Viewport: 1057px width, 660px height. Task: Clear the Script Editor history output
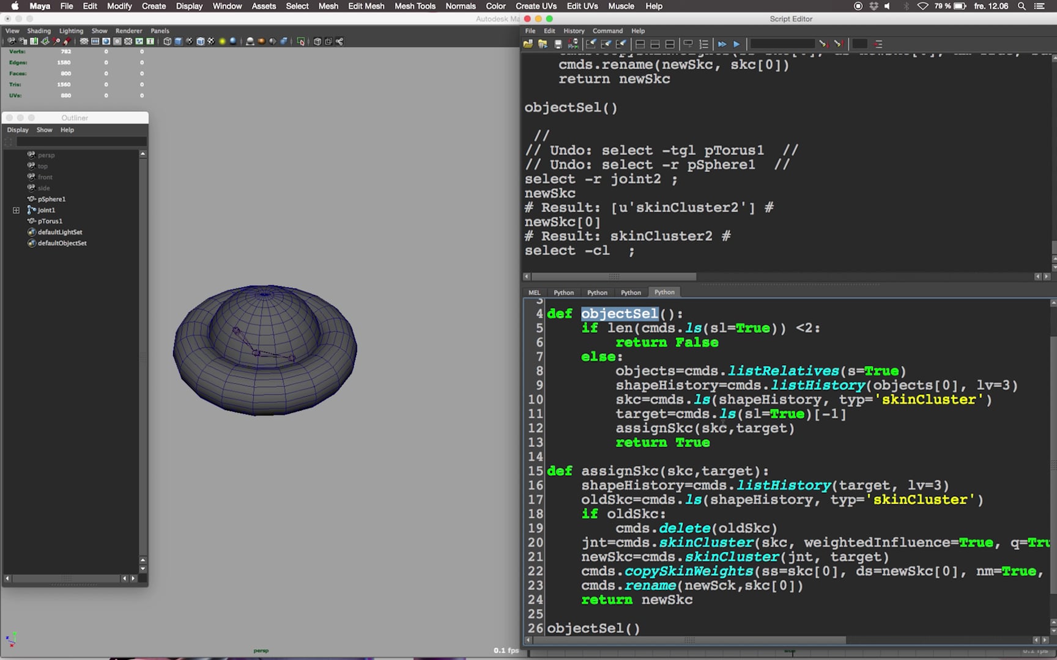pos(591,43)
